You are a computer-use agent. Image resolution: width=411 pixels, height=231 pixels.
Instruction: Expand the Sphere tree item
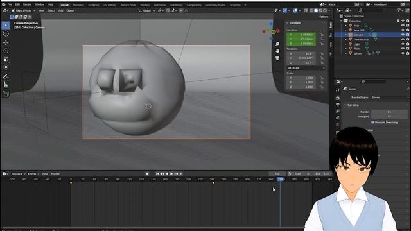pyautogui.click(x=345, y=53)
